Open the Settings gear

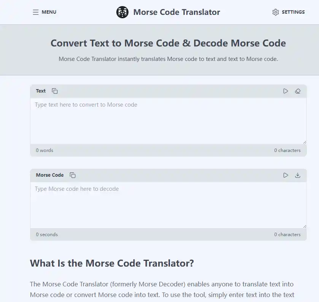click(275, 12)
